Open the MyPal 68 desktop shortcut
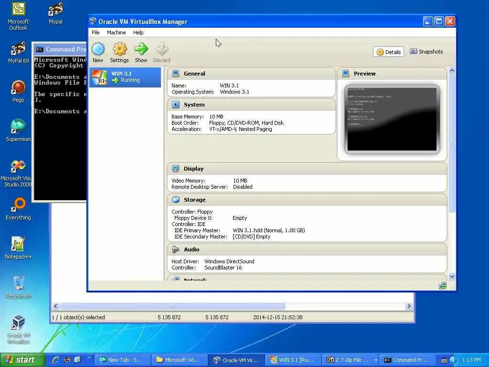Viewport: 489px width, 367px height. pos(18,53)
